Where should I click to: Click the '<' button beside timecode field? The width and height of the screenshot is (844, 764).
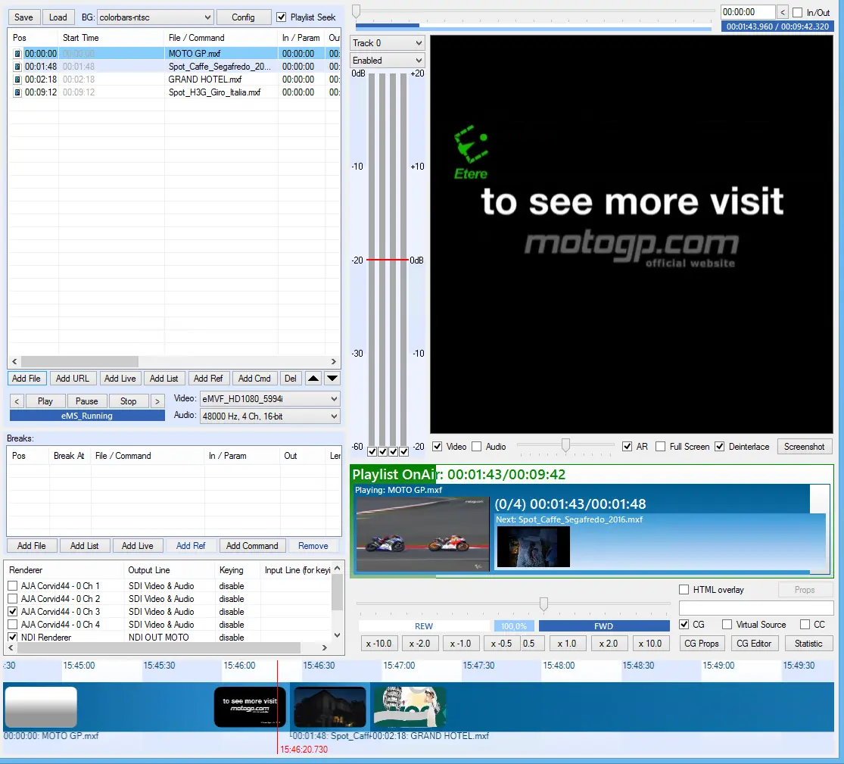tap(783, 12)
